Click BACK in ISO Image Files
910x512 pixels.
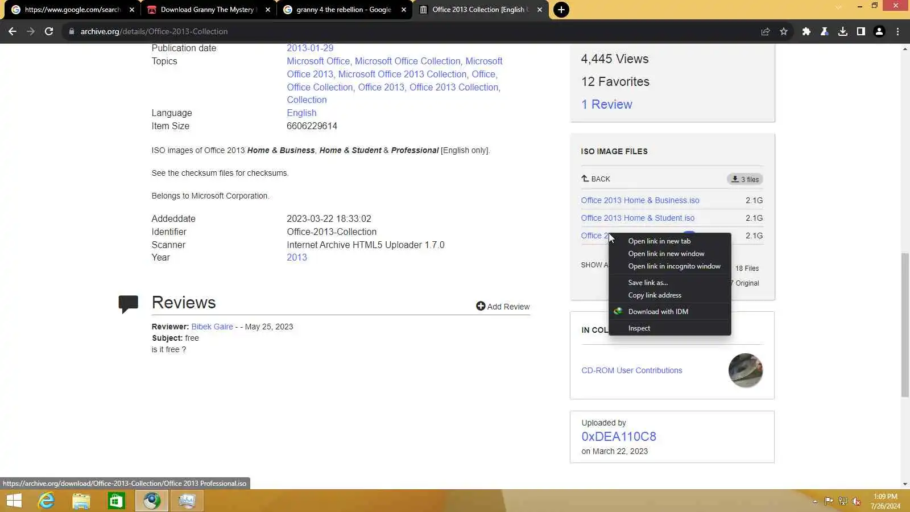coord(595,179)
